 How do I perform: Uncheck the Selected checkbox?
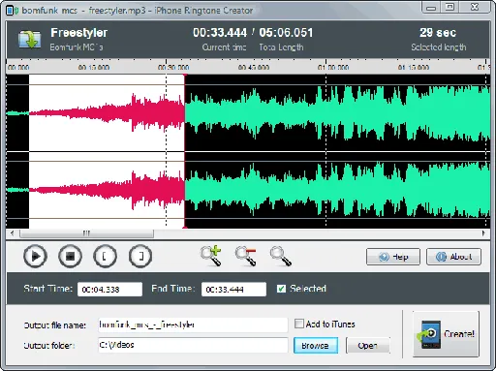(281, 289)
